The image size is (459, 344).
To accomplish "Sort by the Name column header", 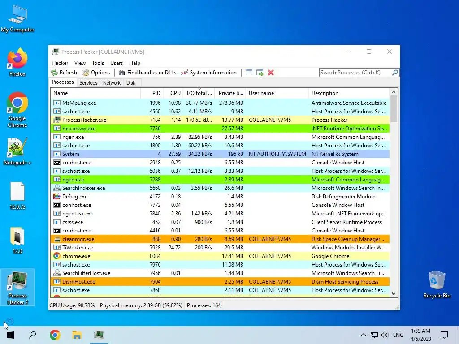I will [95, 93].
